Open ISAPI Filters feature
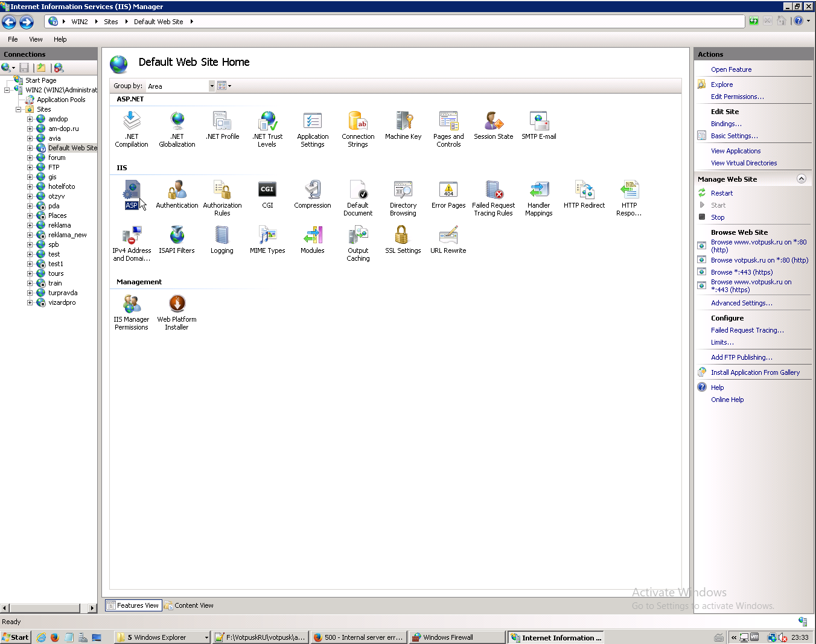Viewport: 816px width, 644px height. point(177,239)
